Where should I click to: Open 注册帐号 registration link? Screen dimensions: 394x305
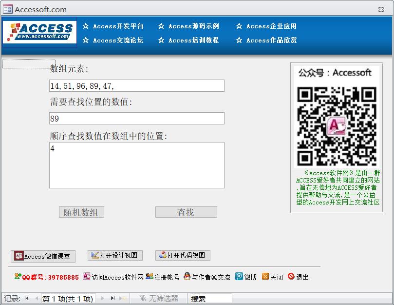[x=167, y=277]
